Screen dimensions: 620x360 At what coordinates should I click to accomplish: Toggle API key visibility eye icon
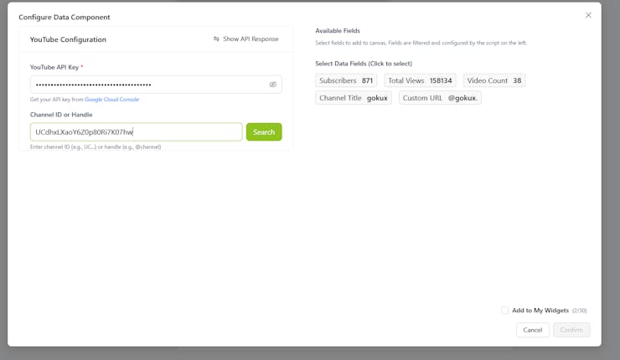pos(273,85)
